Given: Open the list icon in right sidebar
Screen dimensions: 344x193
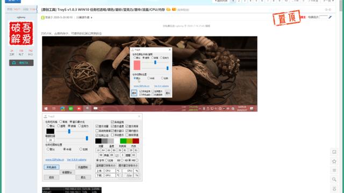Looking at the screenshot, I should 334,170.
